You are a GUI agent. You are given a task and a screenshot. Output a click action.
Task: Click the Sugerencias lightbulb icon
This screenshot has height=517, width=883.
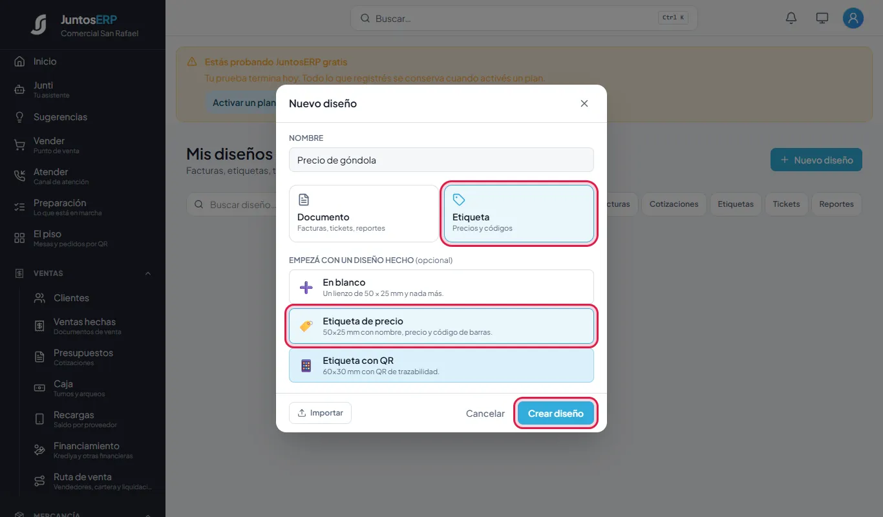tap(19, 117)
